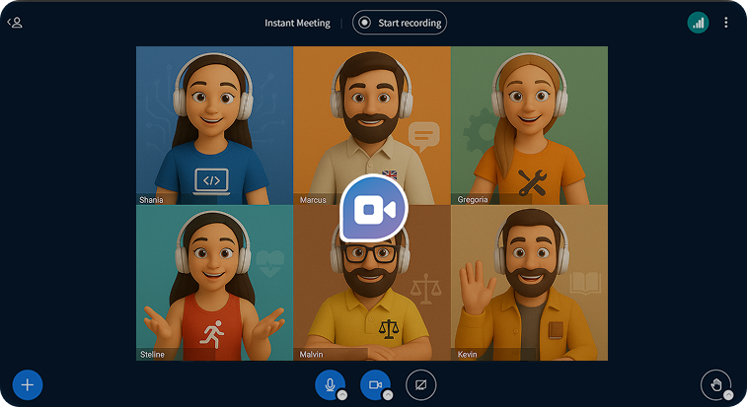Start sharing your screen
Viewport: 747px width, 407px height.
[420, 384]
